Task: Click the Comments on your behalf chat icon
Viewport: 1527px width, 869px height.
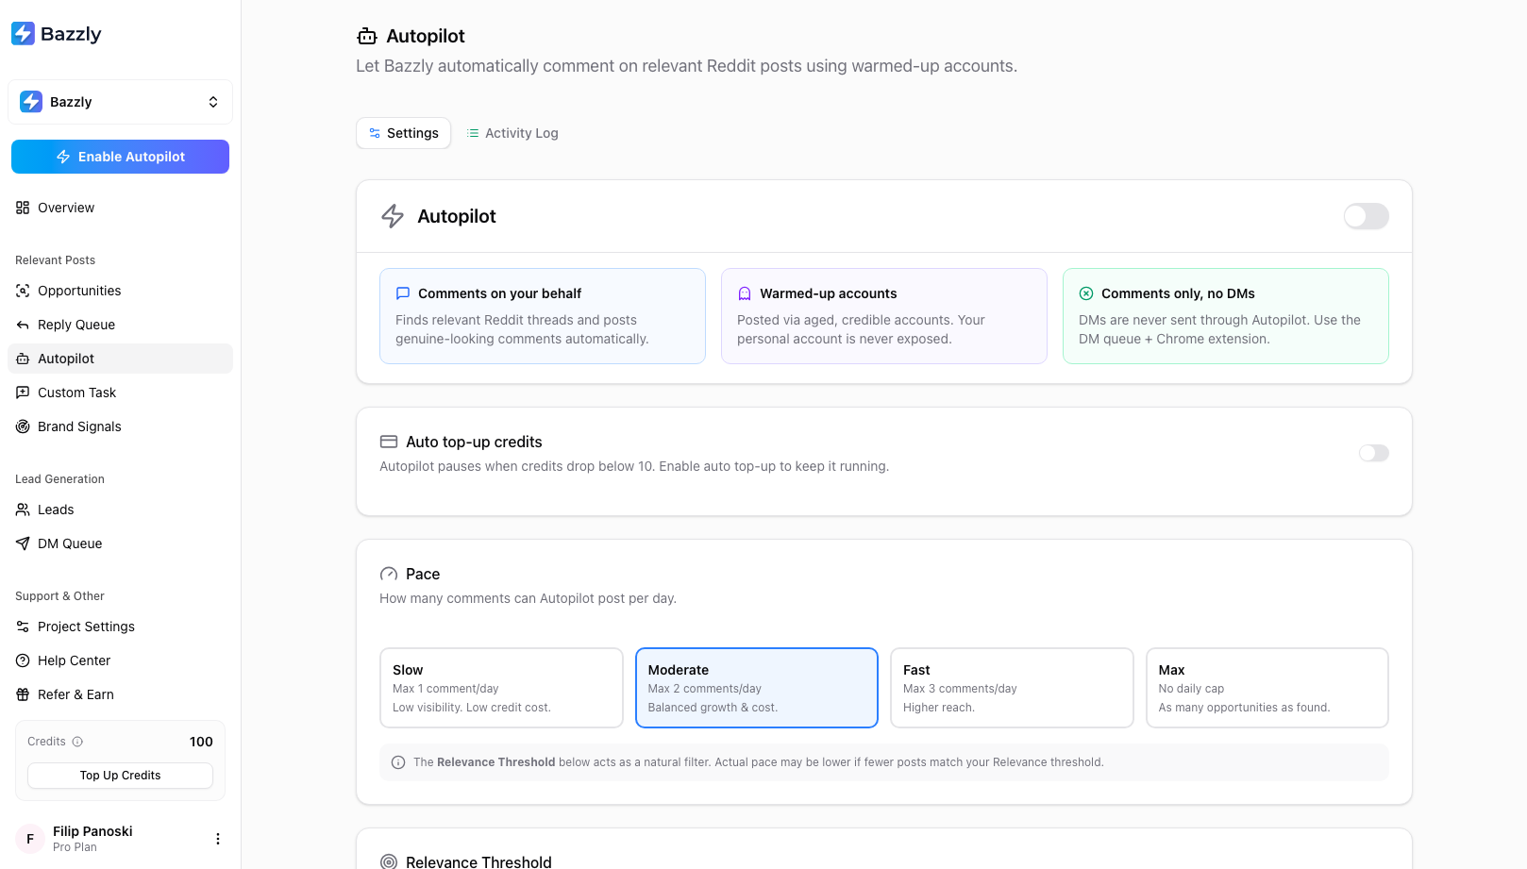Action: 403,293
